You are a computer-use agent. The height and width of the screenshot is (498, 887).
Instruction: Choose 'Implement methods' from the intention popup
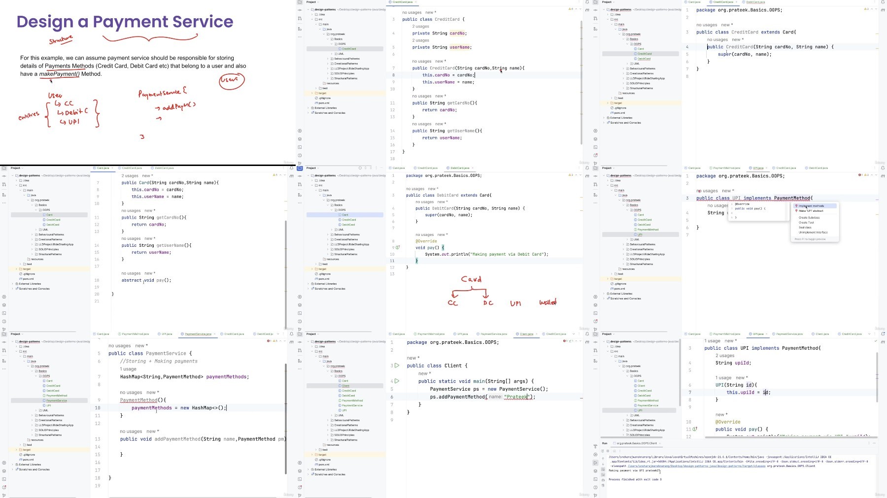(x=811, y=206)
